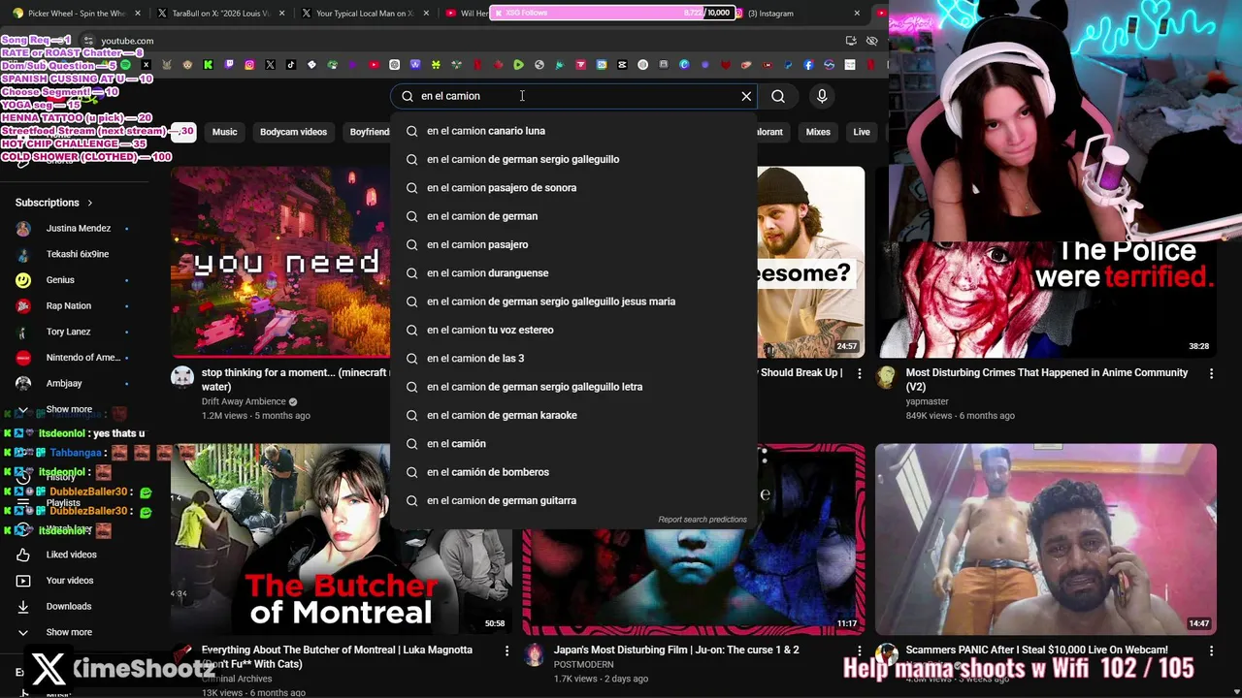Open green play-button bookmark icon
The width and height of the screenshot is (1242, 698).
point(518,65)
